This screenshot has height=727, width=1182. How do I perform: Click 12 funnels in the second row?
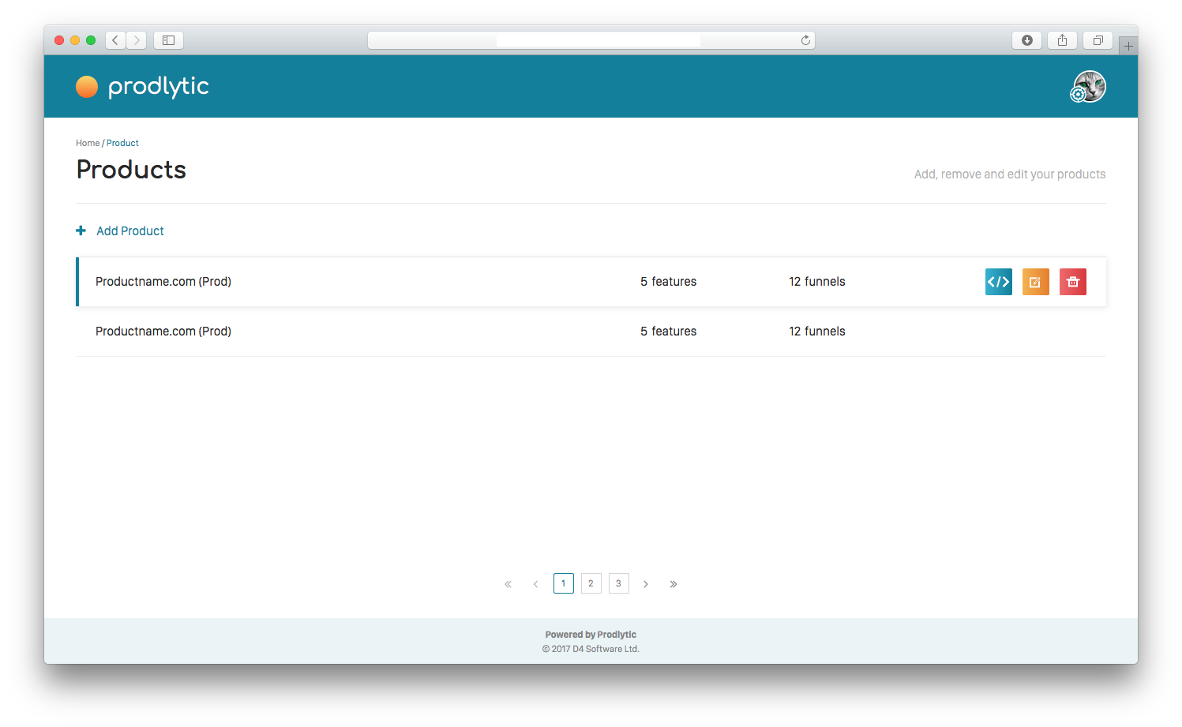[817, 332]
